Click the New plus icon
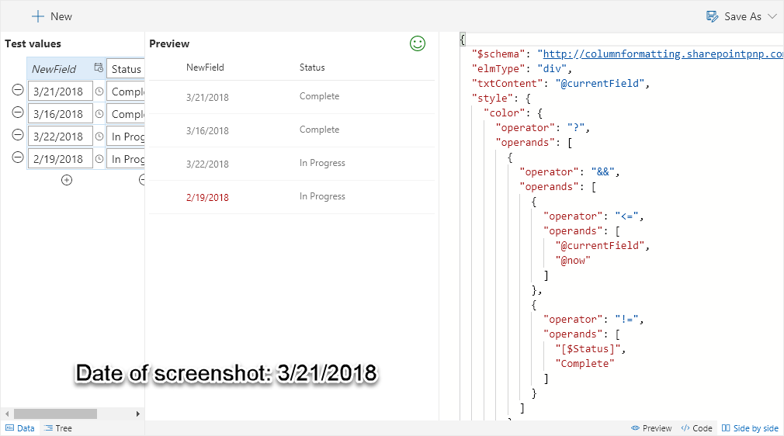Image resolution: width=784 pixels, height=436 pixels. point(38,16)
